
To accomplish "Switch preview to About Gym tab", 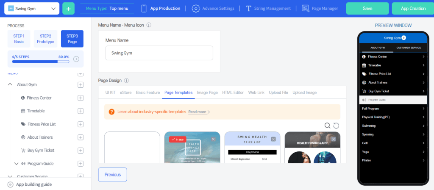I will point(378,47).
